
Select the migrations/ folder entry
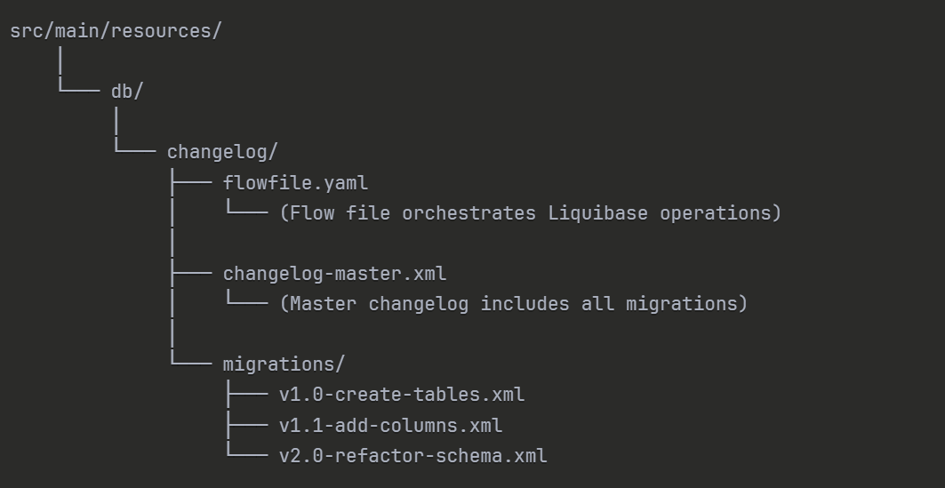(x=284, y=364)
